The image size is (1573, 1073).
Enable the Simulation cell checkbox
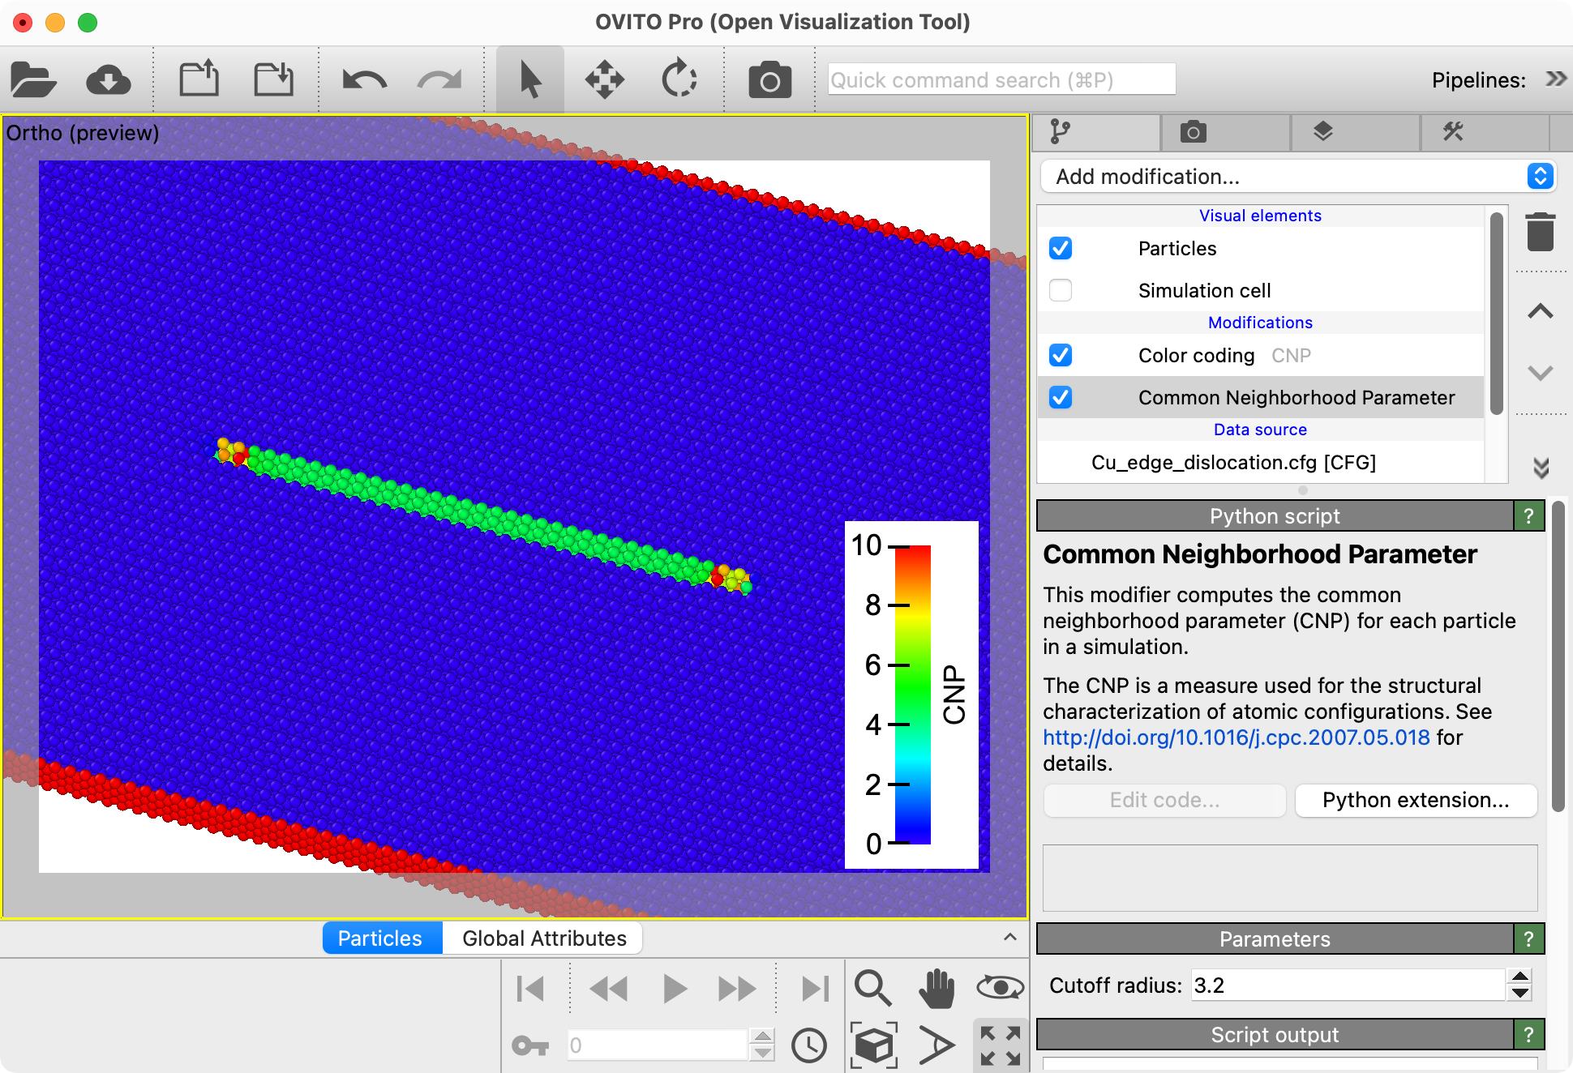pos(1061,290)
